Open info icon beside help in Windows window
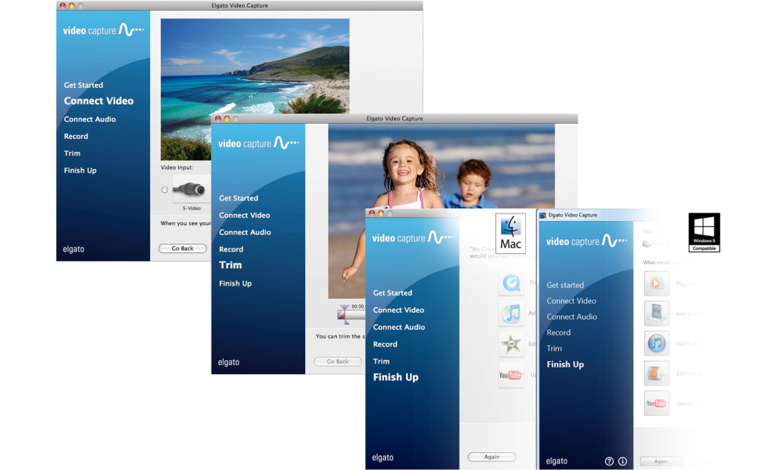 coord(622,461)
